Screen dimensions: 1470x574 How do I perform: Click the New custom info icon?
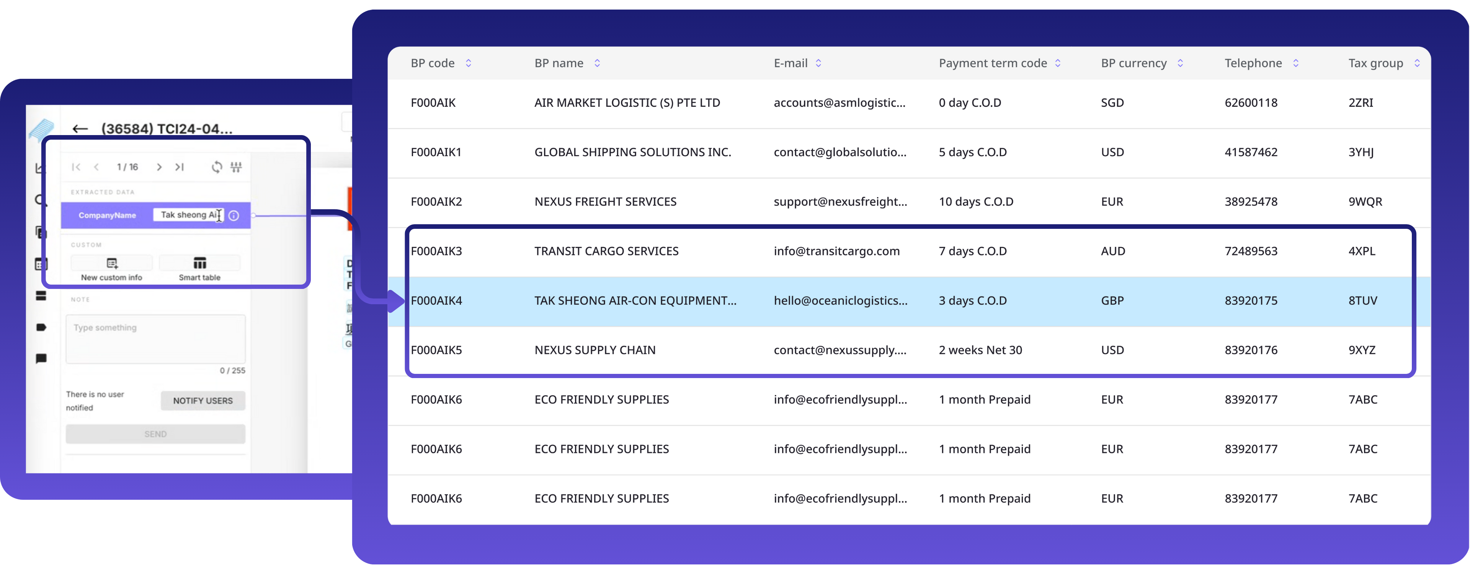(112, 264)
